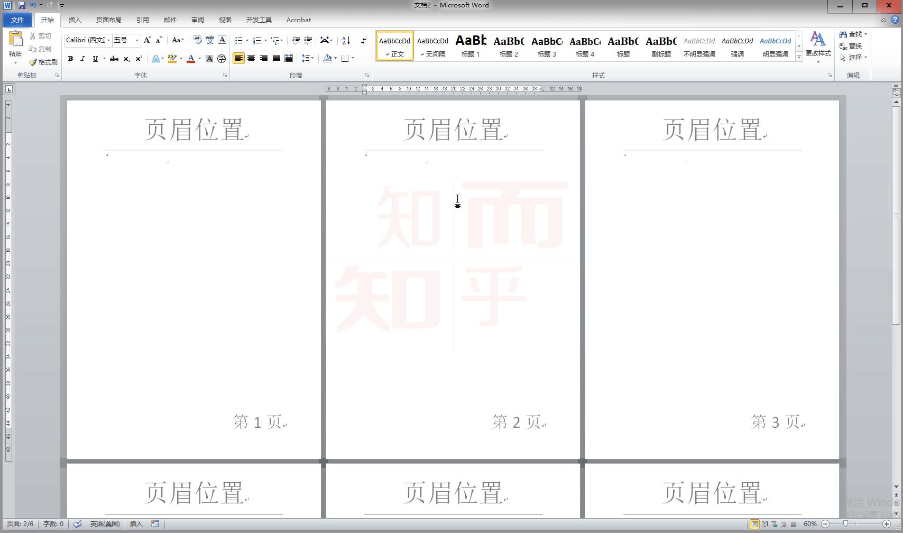Open the 页面布局 ribbon tab
The width and height of the screenshot is (903, 533).
click(x=109, y=20)
